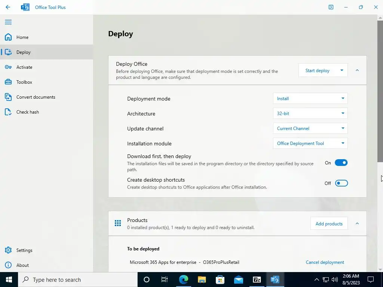Click the To be deployed heading
The image size is (383, 287).
[x=143, y=249]
